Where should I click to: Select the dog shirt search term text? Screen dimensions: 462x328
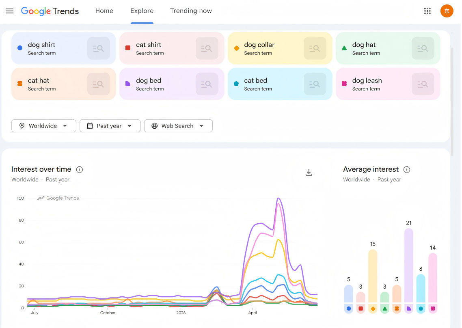(x=41, y=45)
